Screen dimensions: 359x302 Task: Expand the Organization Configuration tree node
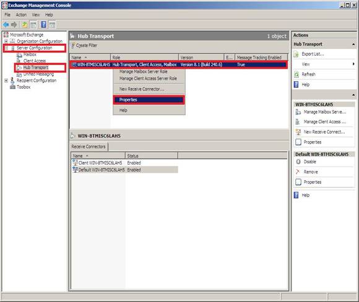click(x=6, y=41)
